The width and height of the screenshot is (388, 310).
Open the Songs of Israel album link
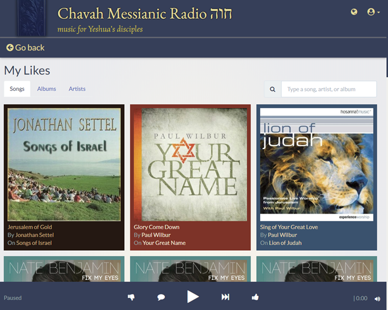[x=34, y=243]
